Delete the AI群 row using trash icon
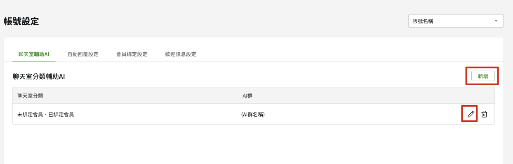 pos(485,114)
